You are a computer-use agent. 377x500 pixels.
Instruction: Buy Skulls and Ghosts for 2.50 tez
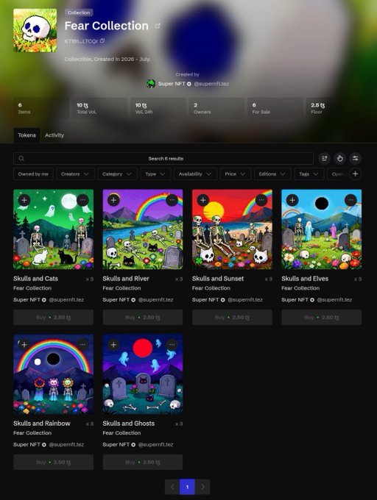(x=143, y=462)
